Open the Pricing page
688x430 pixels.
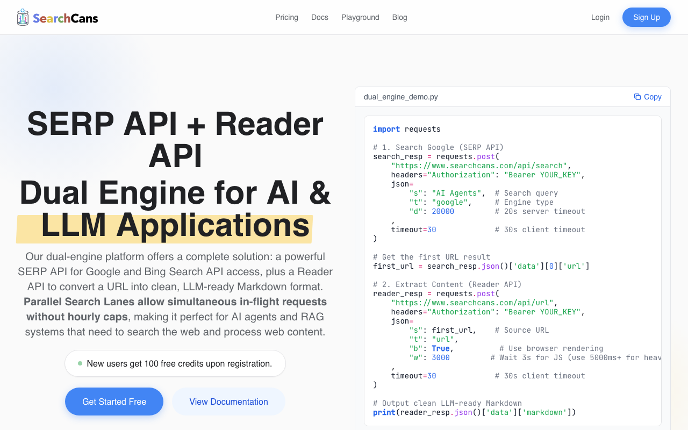(x=286, y=17)
